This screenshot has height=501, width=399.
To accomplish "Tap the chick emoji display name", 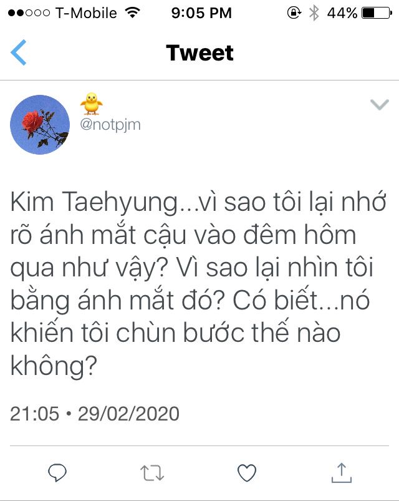I will pyautogui.click(x=91, y=103).
